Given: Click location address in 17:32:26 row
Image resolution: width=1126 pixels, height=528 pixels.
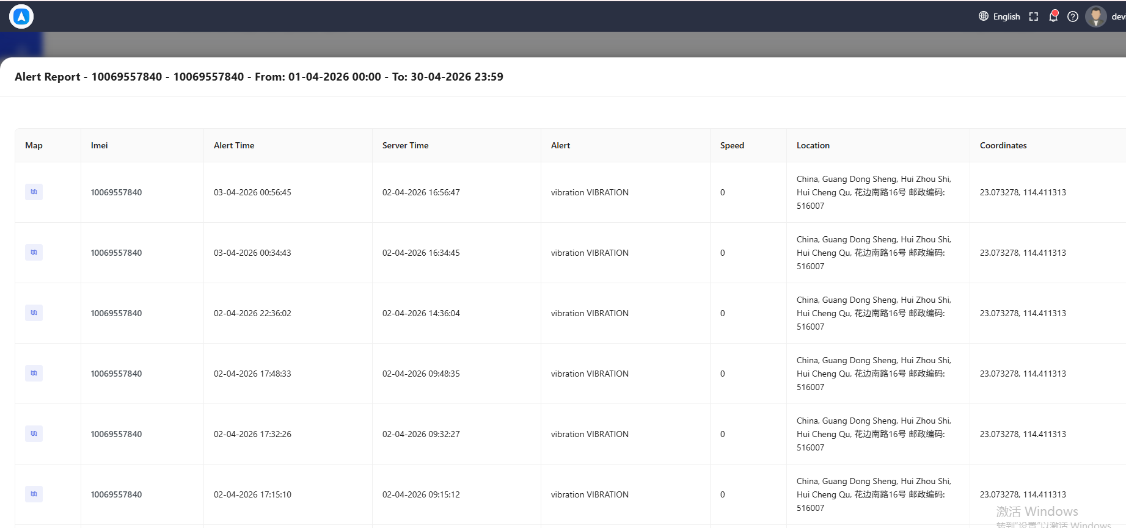Looking at the screenshot, I should pos(874,434).
